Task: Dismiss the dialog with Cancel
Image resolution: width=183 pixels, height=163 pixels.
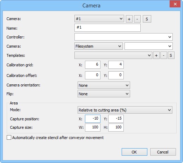Action: 163,152
